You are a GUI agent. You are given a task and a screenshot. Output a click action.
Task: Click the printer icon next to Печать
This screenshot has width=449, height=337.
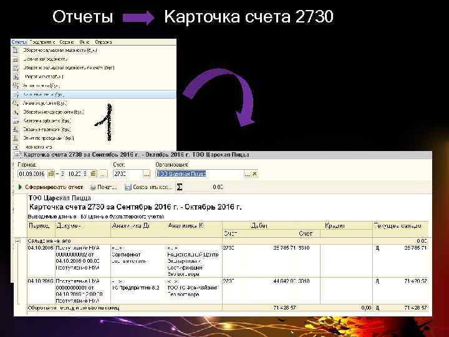[x=93, y=187]
